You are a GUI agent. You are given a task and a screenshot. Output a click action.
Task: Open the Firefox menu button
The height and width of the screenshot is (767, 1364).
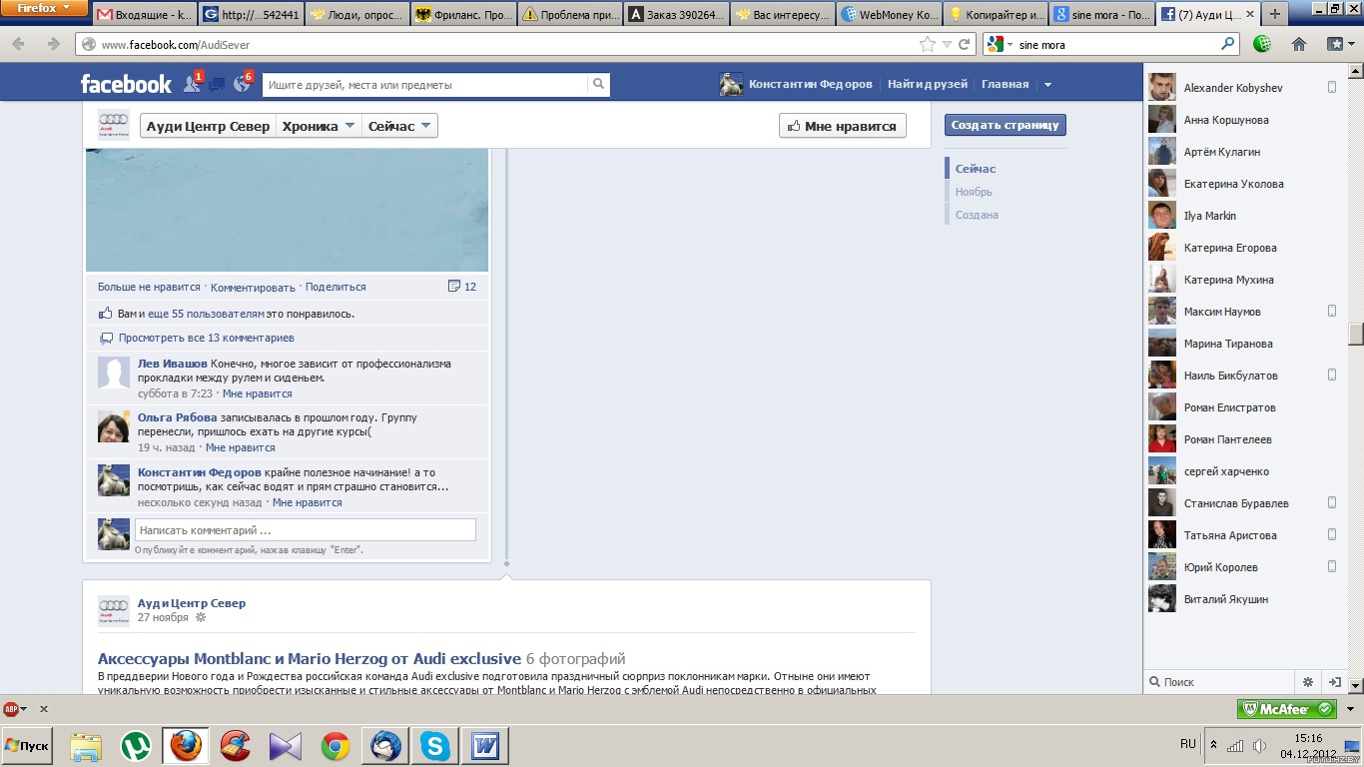coord(44,8)
